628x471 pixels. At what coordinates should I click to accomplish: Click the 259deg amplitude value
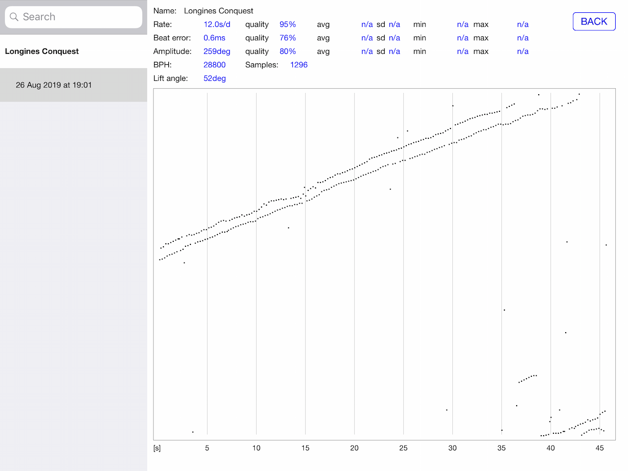click(x=217, y=52)
